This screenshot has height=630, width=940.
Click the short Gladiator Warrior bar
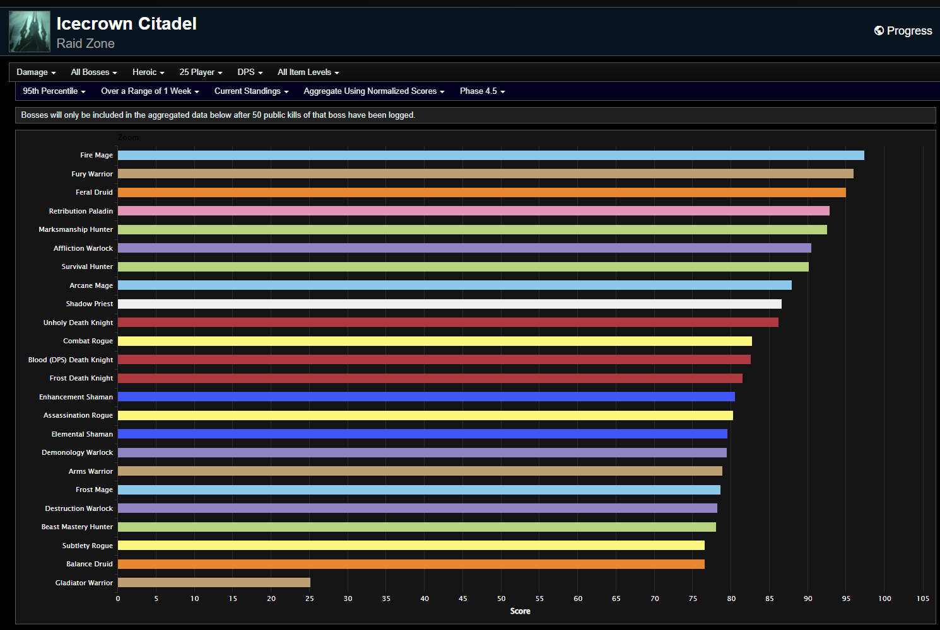tap(214, 583)
